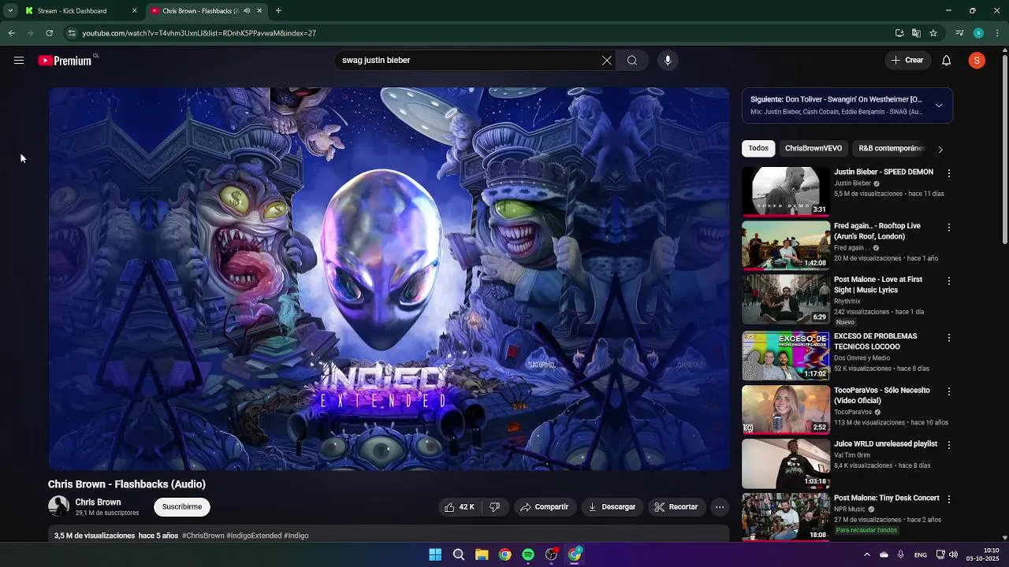Like the Chris Brown video
The image size is (1009, 567).
click(x=459, y=507)
